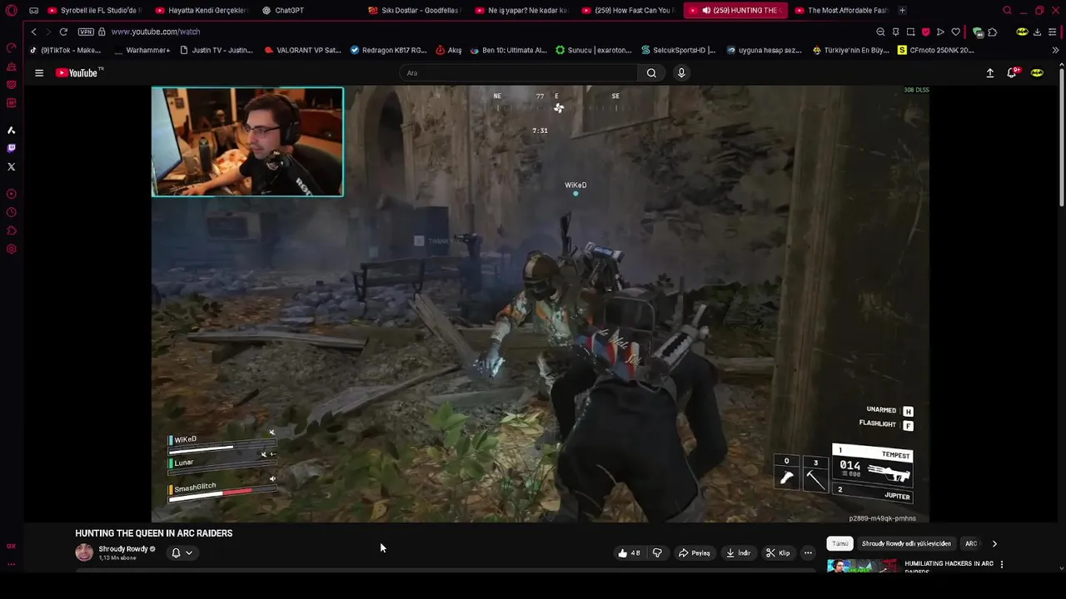This screenshot has width=1066, height=599.
Task: Open the extensions cube icon in address bar
Action: [992, 32]
